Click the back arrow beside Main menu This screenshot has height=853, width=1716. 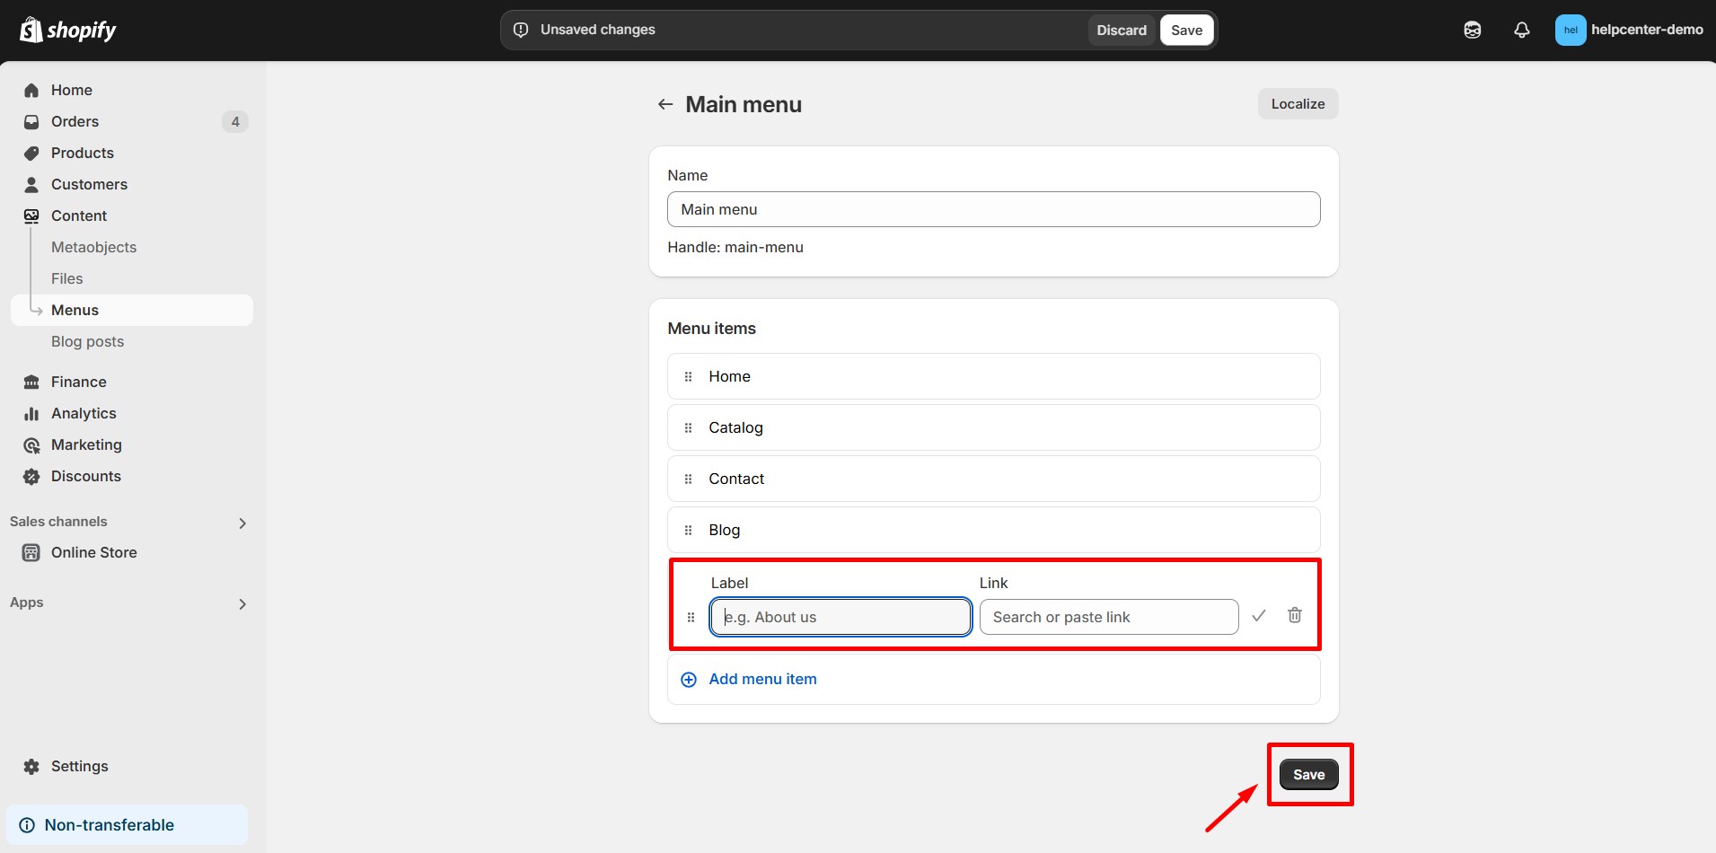tap(664, 103)
